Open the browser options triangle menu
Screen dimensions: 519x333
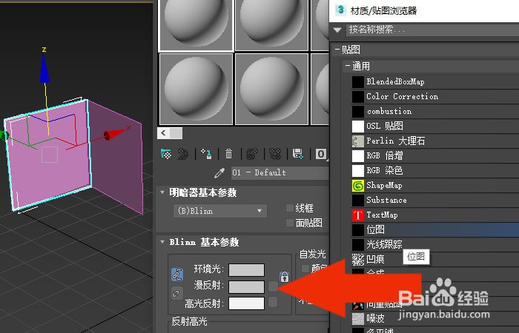(337, 30)
